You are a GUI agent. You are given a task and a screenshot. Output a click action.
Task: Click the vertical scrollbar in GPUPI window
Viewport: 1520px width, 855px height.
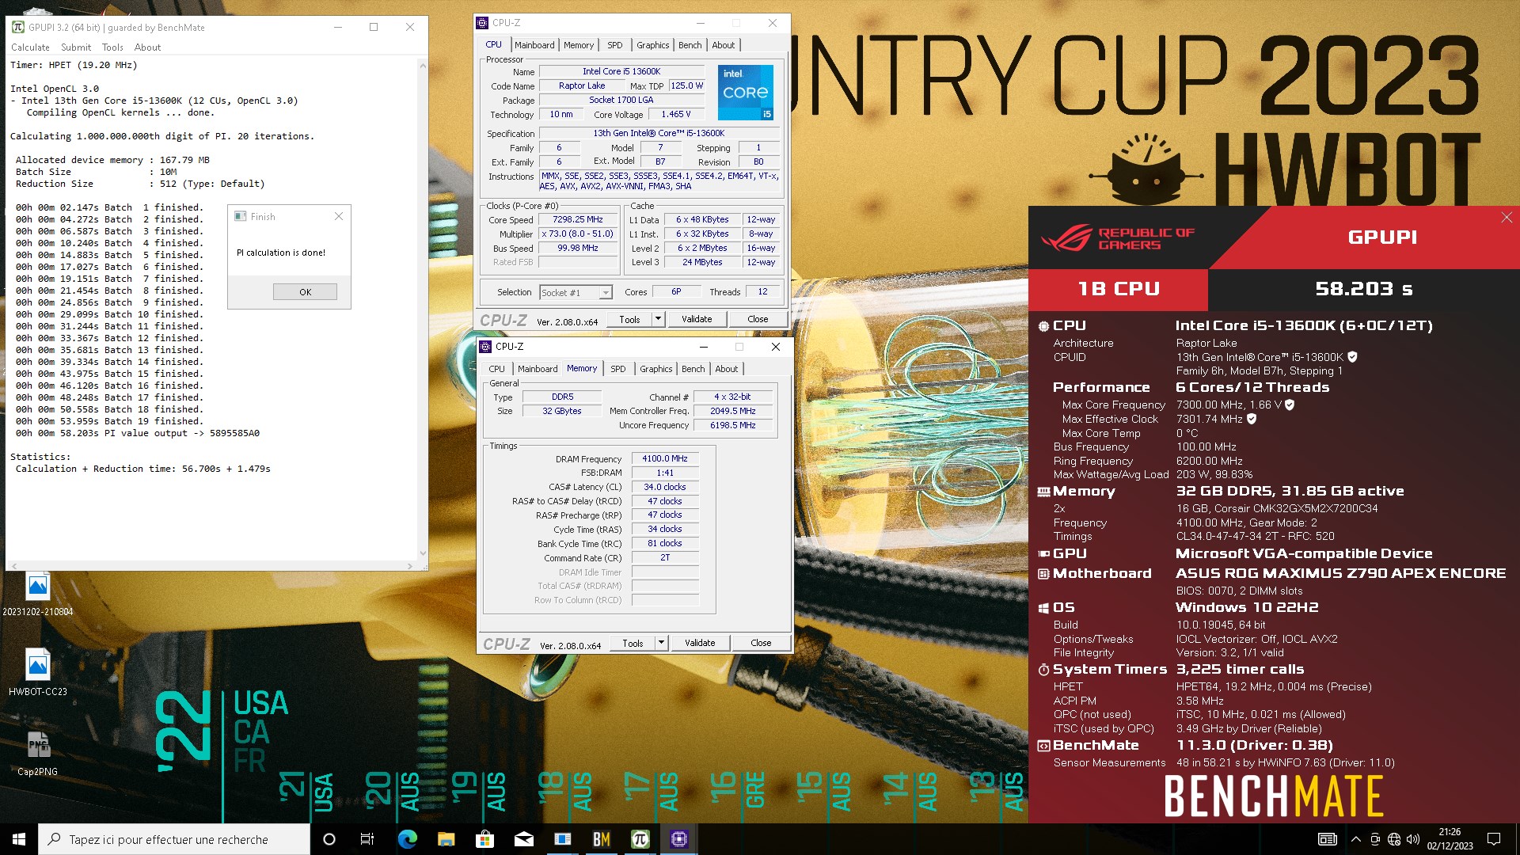pyautogui.click(x=423, y=309)
